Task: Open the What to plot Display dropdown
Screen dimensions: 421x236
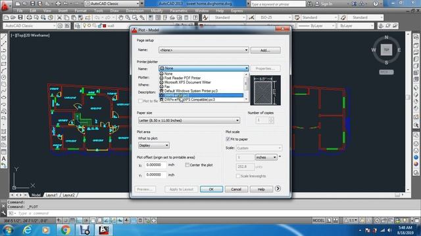Action: point(153,146)
